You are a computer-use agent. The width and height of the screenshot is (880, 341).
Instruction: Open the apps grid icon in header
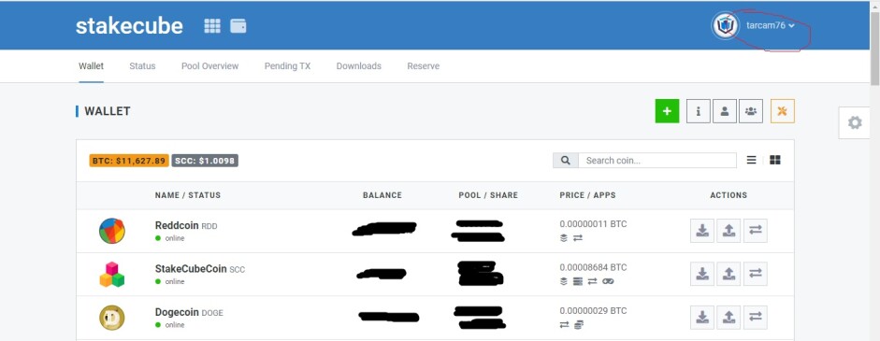pos(212,26)
